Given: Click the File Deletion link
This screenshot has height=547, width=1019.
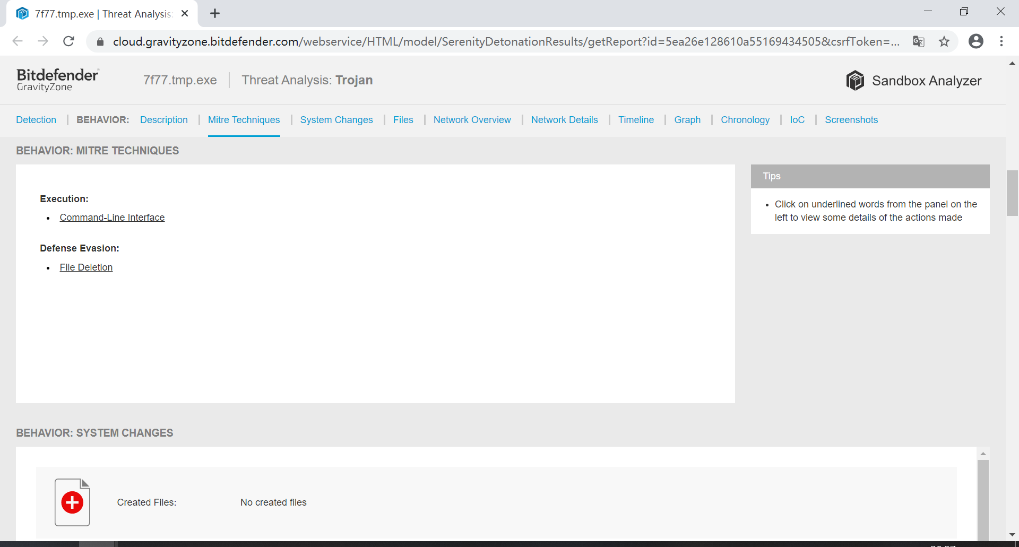Looking at the screenshot, I should tap(86, 267).
